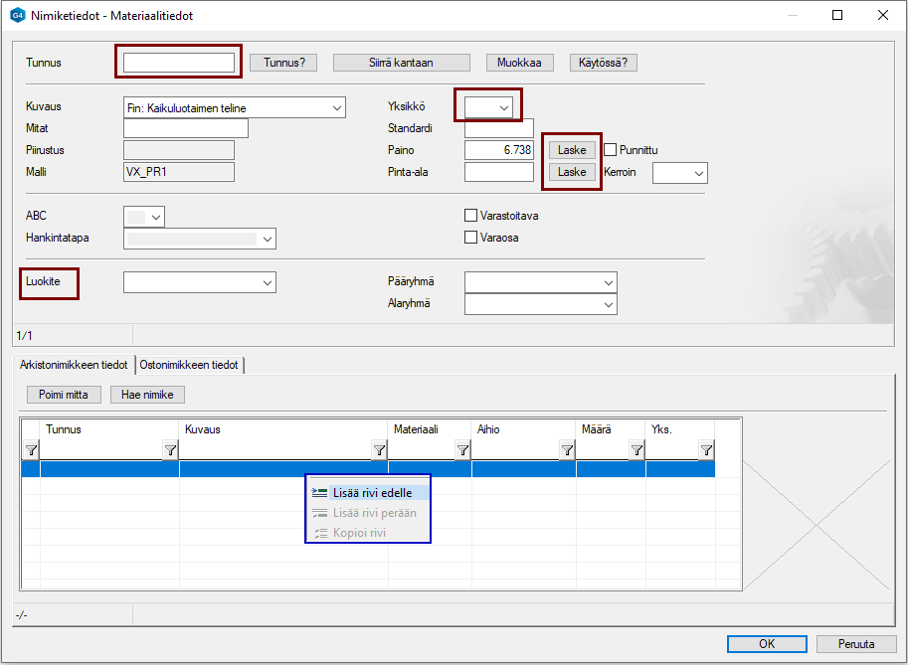The width and height of the screenshot is (908, 665).
Task: Click filter icon in Materiaali column
Action: (462, 451)
